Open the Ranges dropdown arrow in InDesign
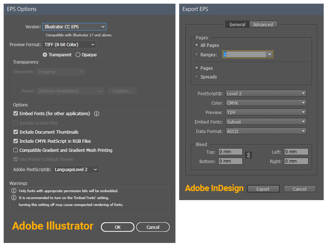This screenshot has height=247, width=327. coord(270,54)
